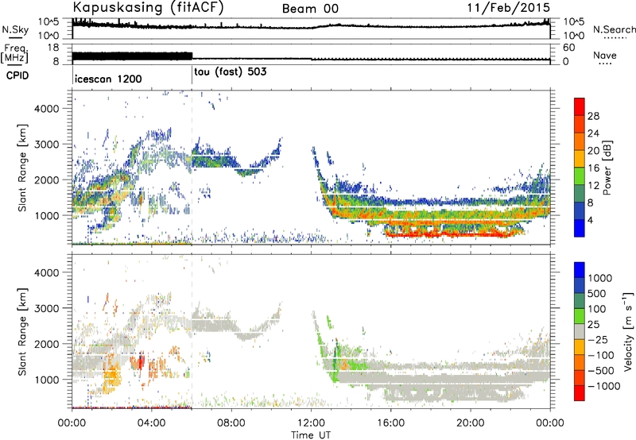The height and width of the screenshot is (440, 636).
Task: Click the red velocity patch near 03:30 UT
Action: pos(141,361)
